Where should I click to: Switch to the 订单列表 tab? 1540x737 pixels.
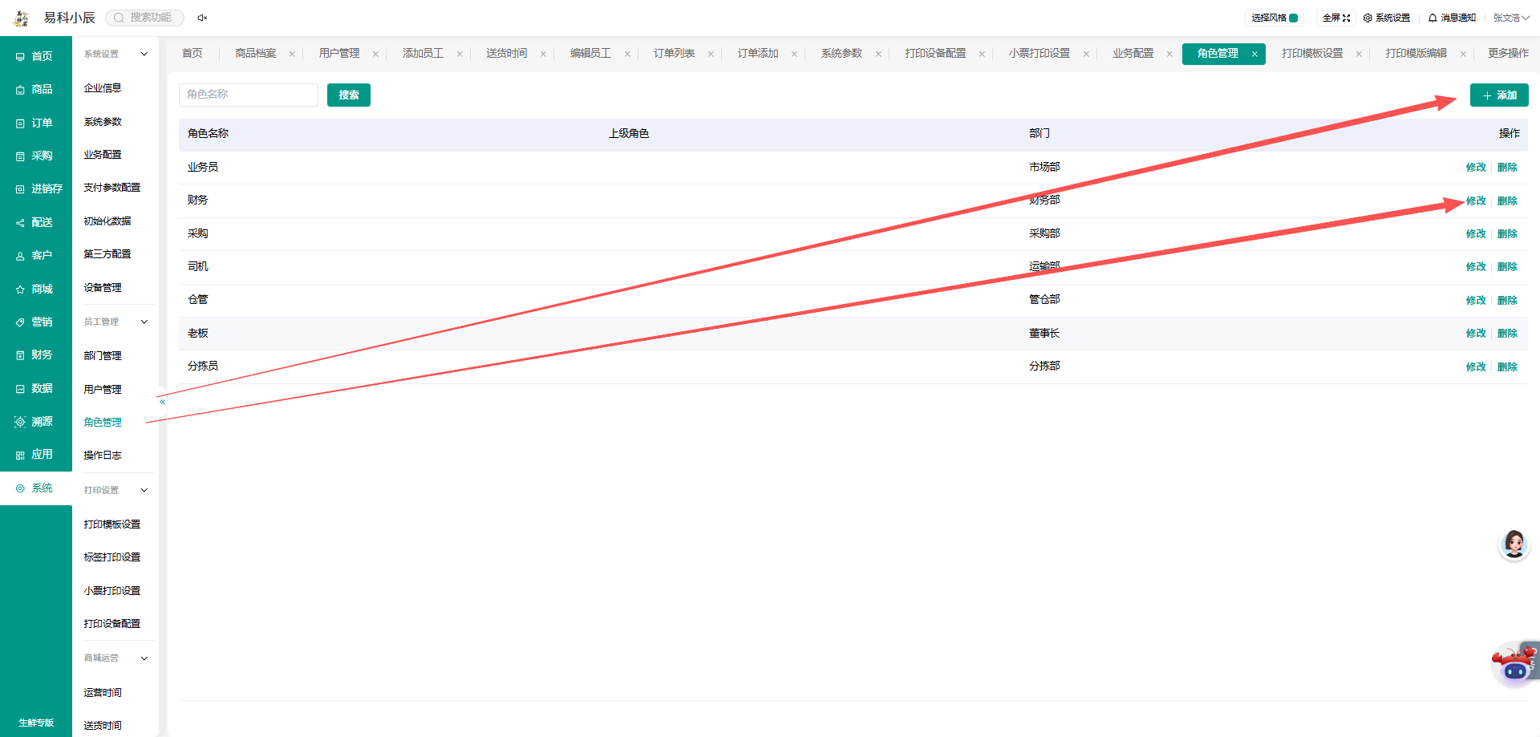click(674, 54)
